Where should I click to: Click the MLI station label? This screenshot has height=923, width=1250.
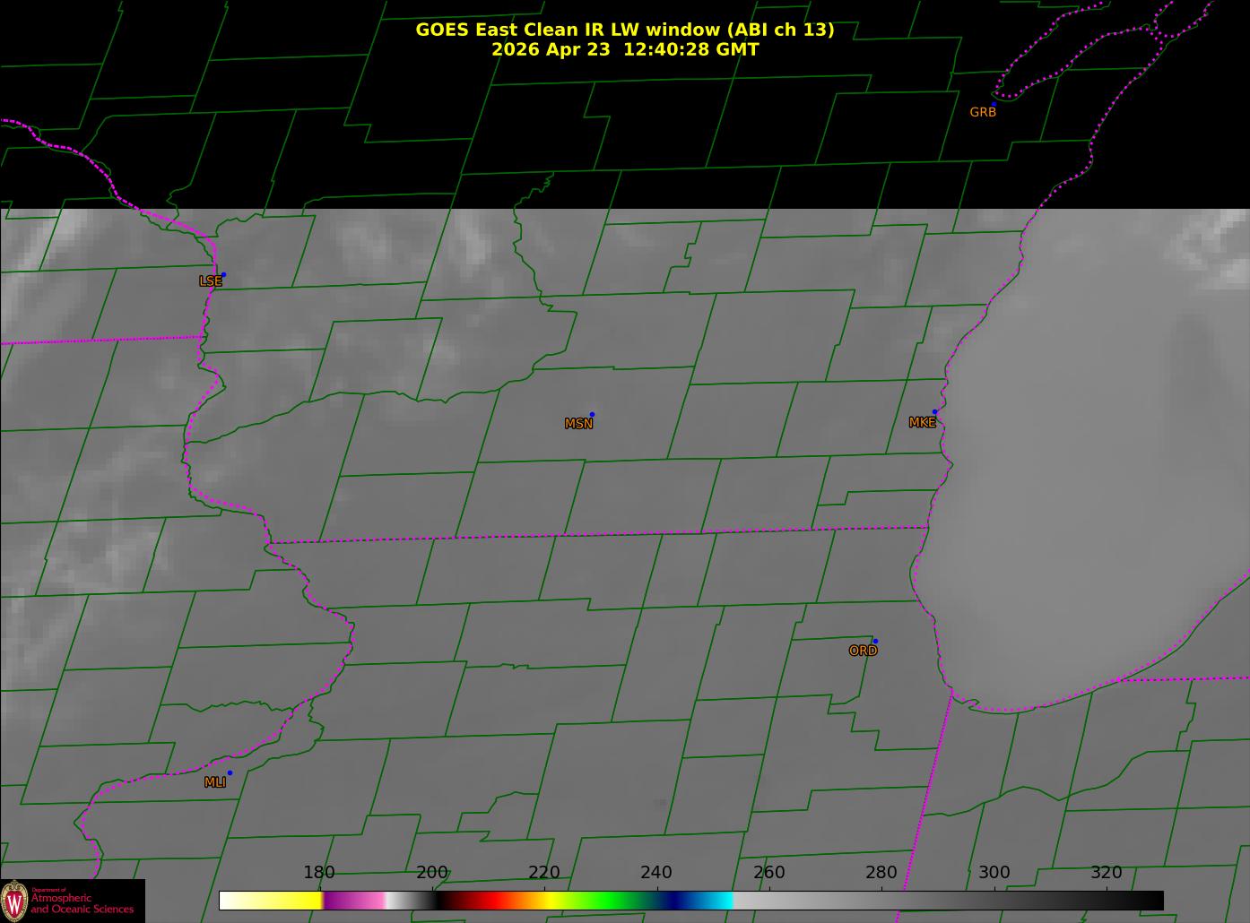(x=215, y=782)
